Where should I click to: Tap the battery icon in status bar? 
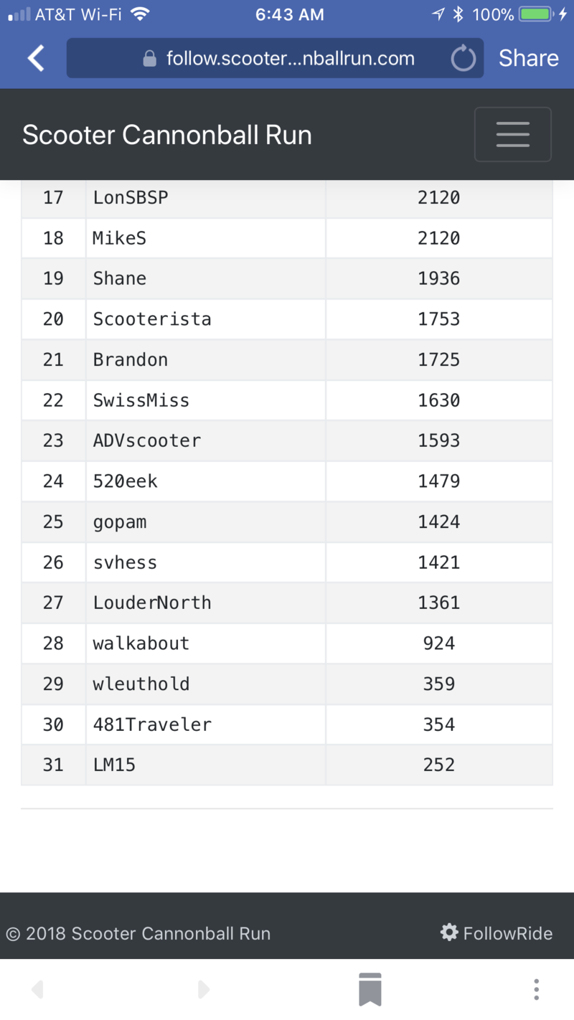535,14
